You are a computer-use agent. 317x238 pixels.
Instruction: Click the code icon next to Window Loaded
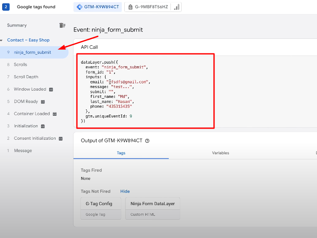51,90
